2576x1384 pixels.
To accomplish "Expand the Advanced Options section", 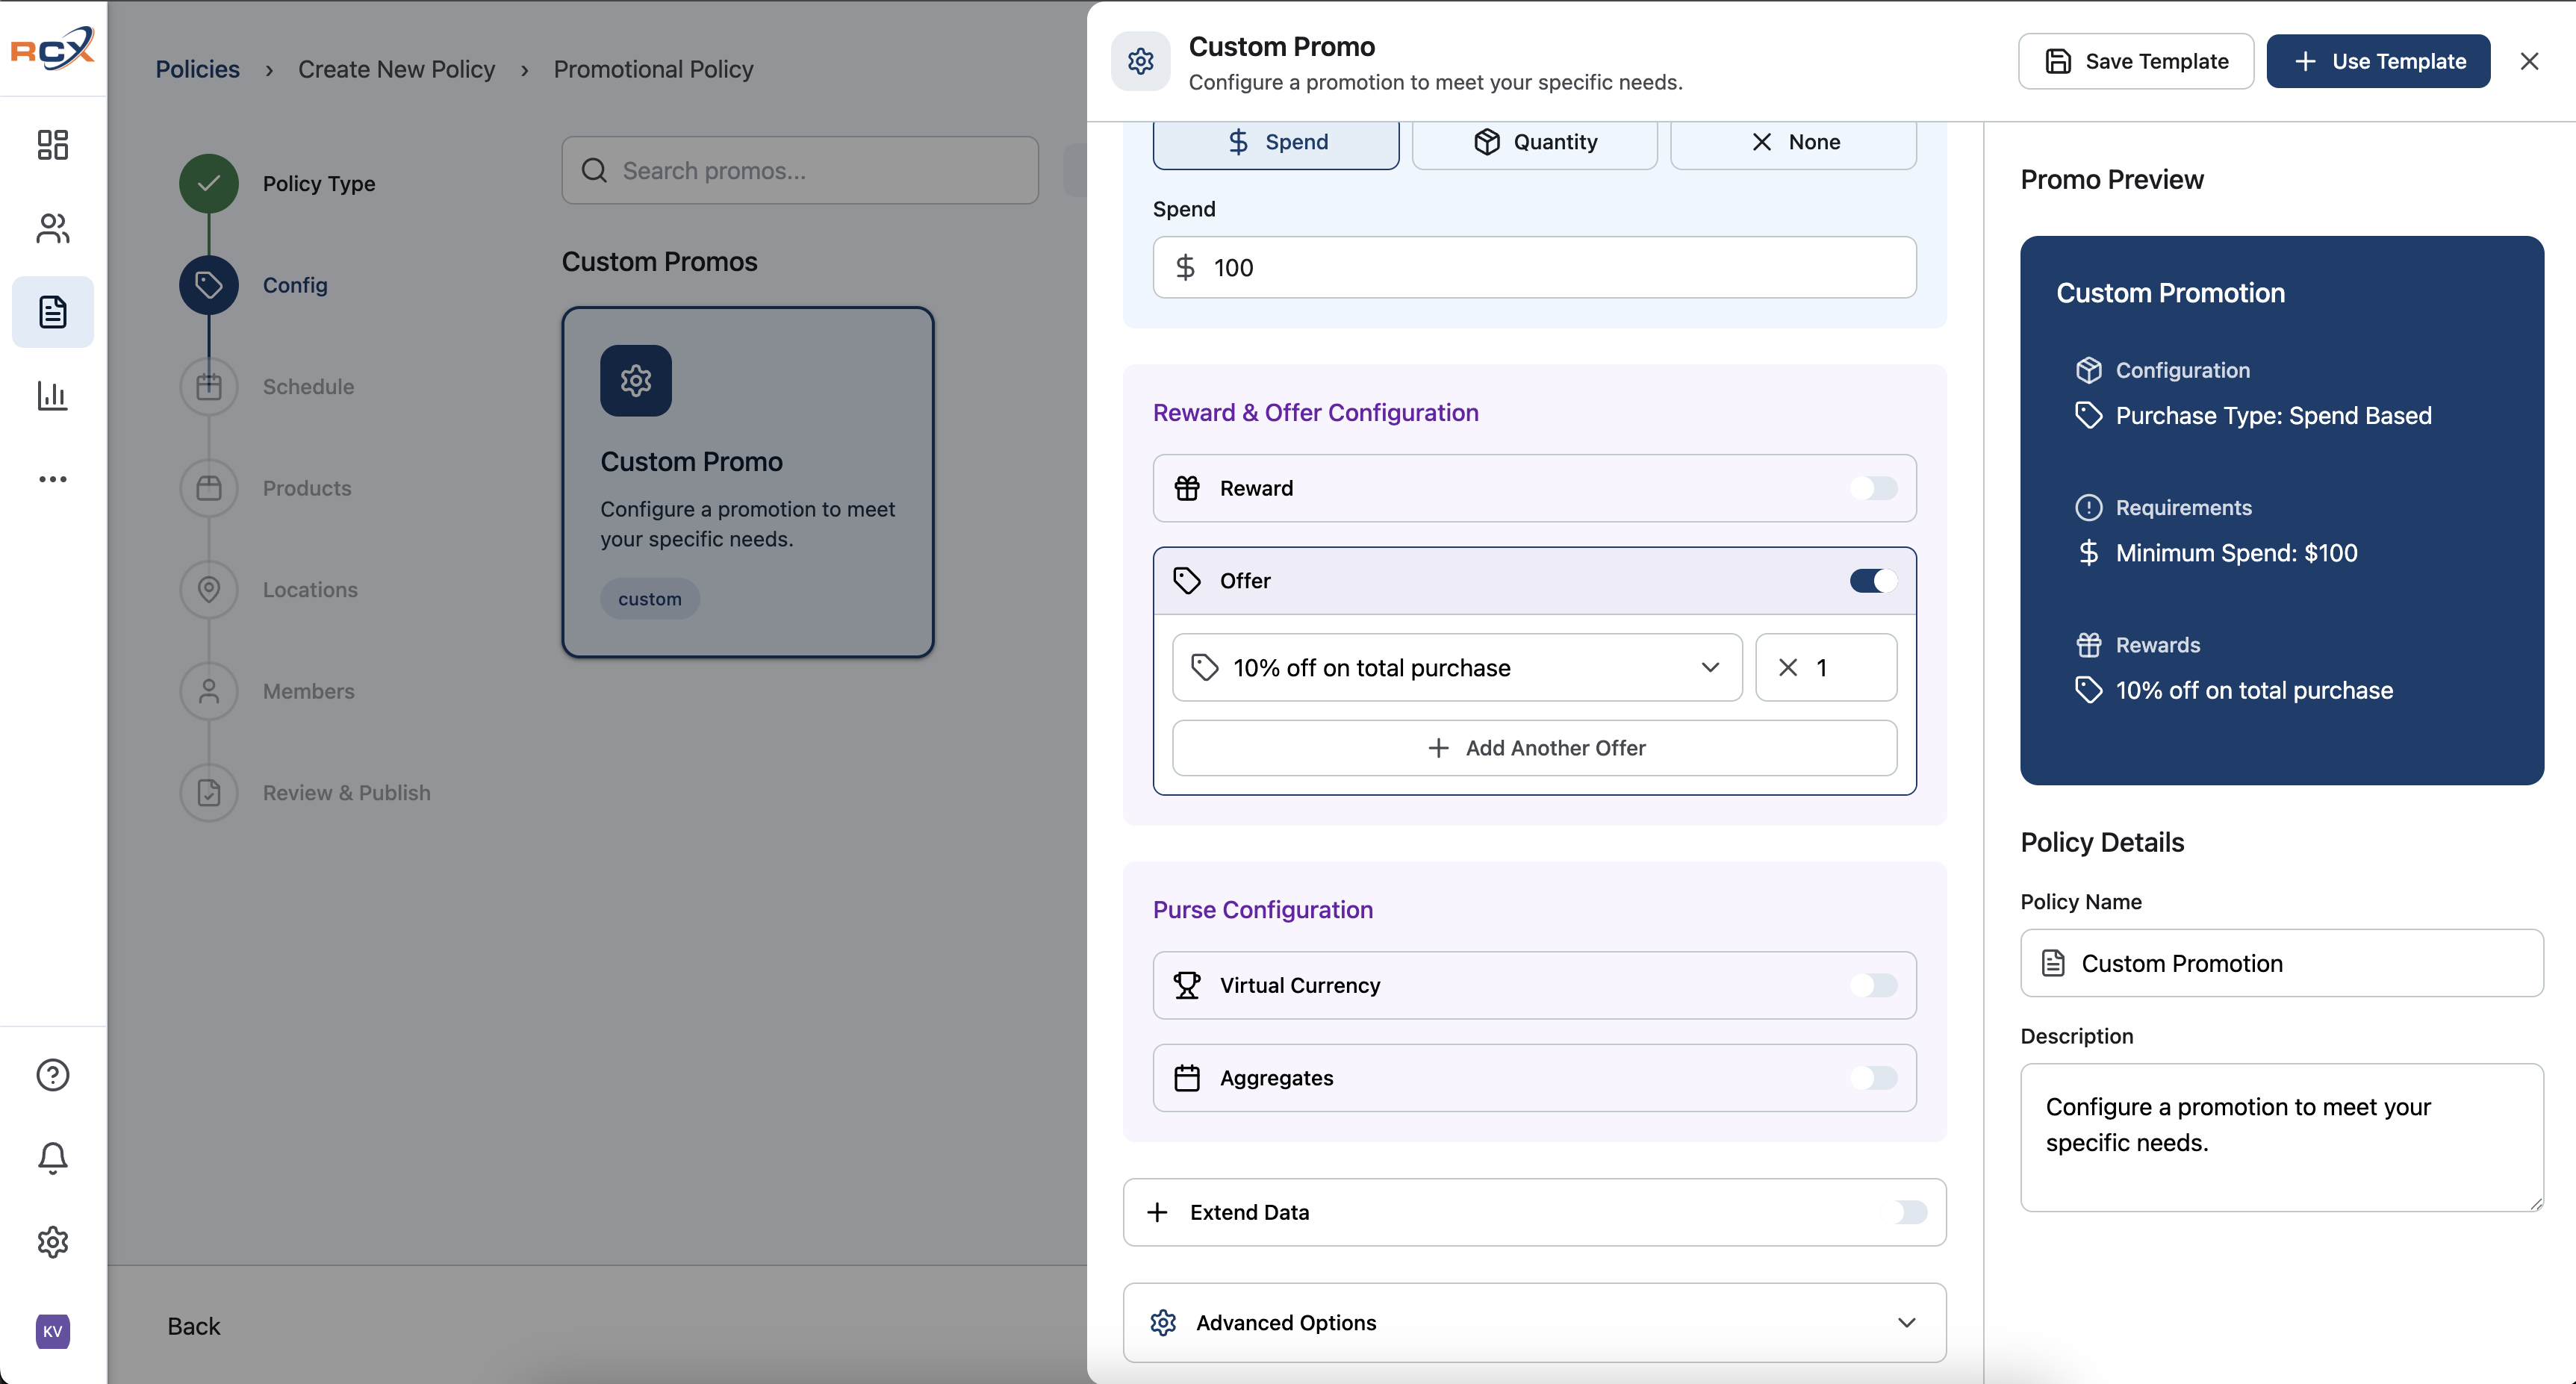I will click(1534, 1323).
